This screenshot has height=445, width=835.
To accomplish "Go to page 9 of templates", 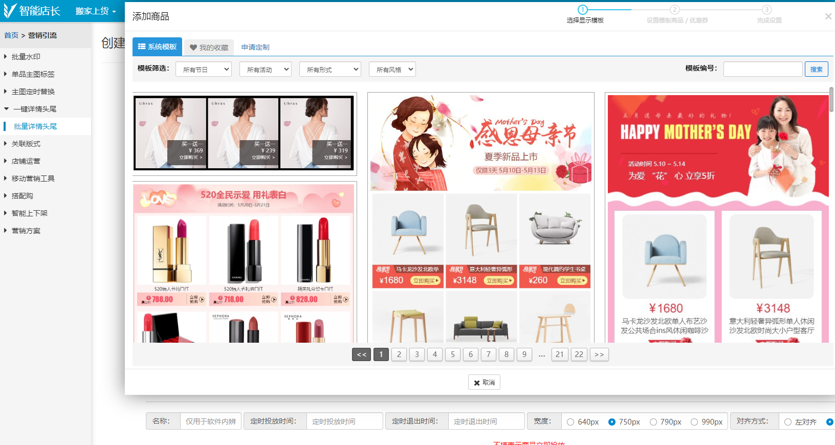I will click(524, 354).
